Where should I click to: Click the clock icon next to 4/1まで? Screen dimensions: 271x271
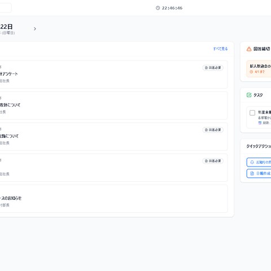[x=251, y=72]
